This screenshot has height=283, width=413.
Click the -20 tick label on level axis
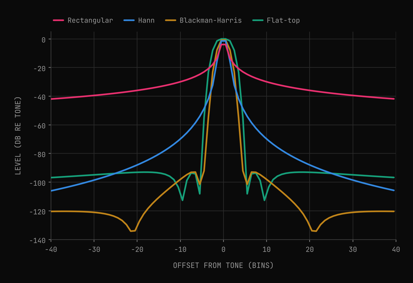40,68
